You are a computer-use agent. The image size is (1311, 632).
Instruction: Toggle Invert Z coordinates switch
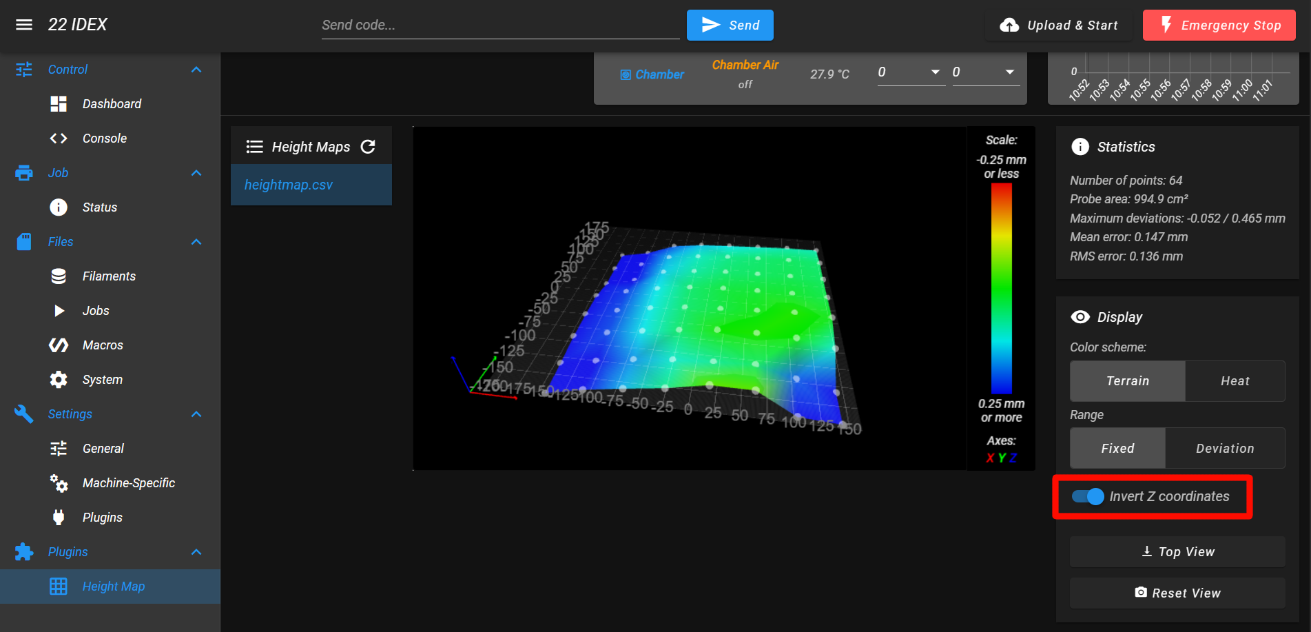pos(1088,496)
